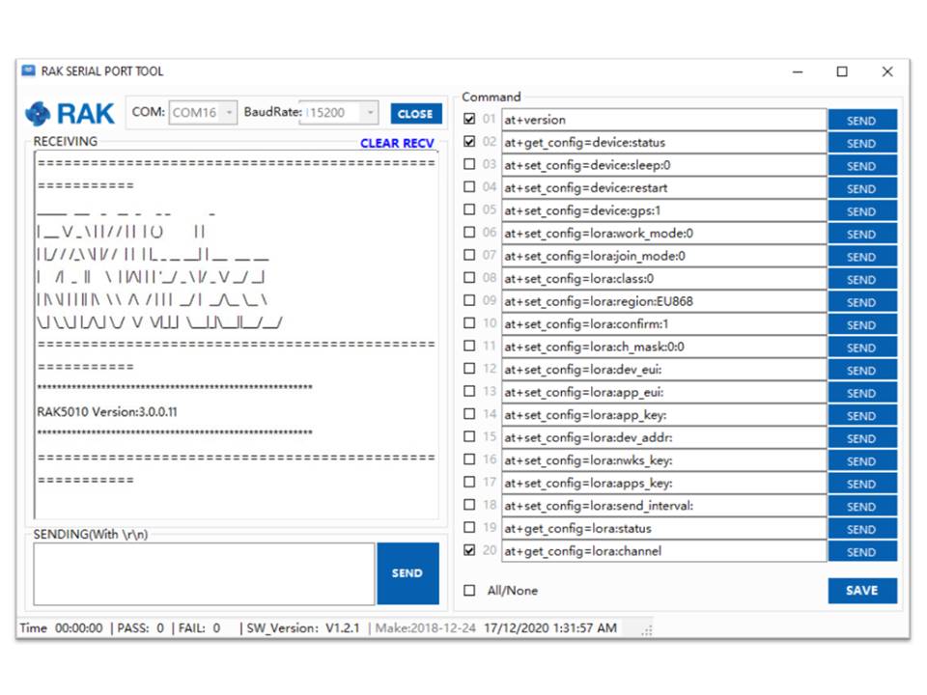Edit the lora:app_key command field
Viewport: 927px width, 695px height.
(664, 415)
